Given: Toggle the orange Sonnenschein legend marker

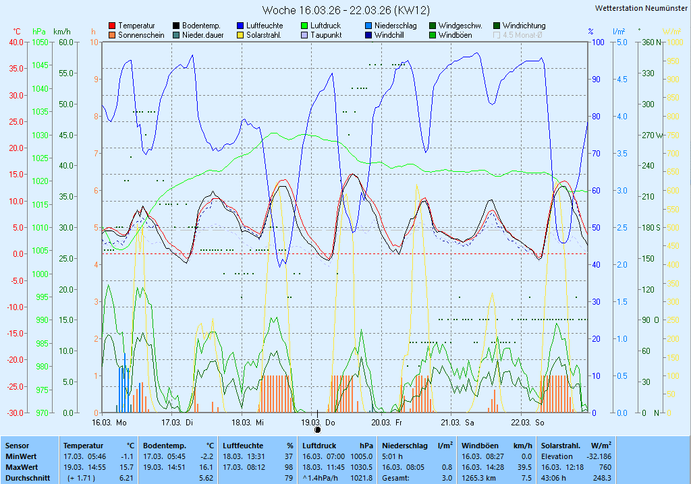Looking at the screenshot, I should pos(112,35).
